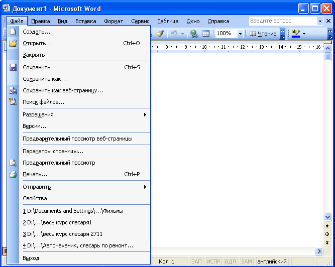The width and height of the screenshot is (335, 267).
Task: Choose Открыть... with folder icon
Action: tap(79, 43)
